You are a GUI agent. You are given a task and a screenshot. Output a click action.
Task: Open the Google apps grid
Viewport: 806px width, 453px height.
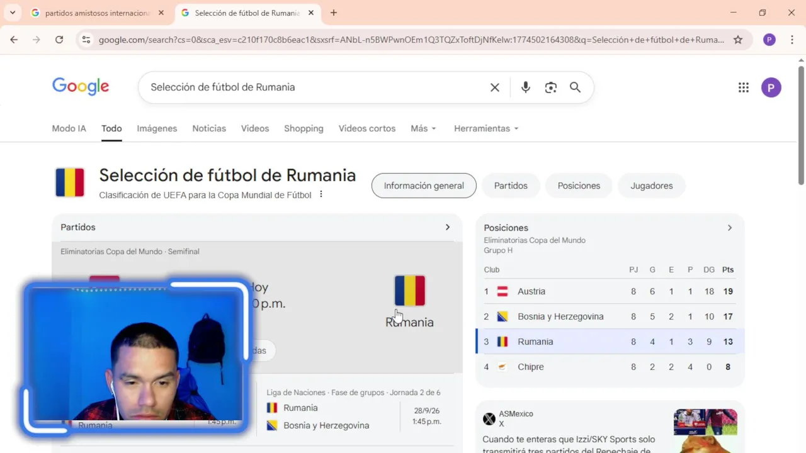pyautogui.click(x=744, y=87)
